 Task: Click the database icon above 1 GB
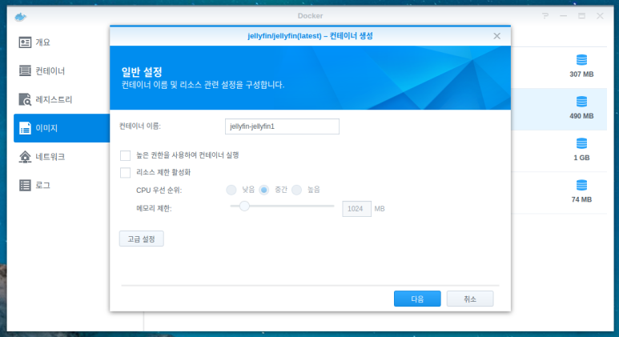click(x=581, y=143)
